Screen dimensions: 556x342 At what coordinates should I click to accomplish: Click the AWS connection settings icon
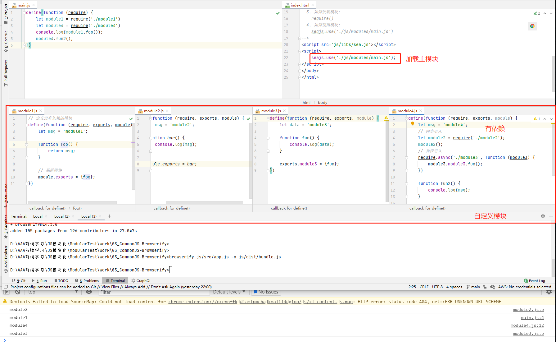tap(492, 287)
